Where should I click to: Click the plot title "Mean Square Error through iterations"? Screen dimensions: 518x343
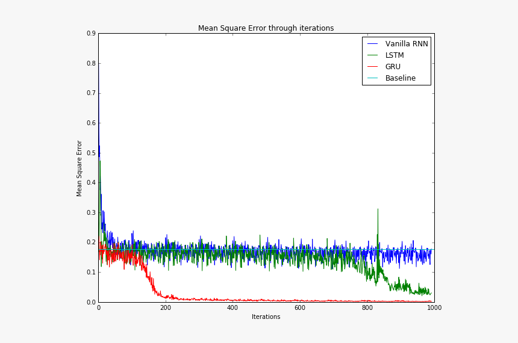pyautogui.click(x=266, y=28)
